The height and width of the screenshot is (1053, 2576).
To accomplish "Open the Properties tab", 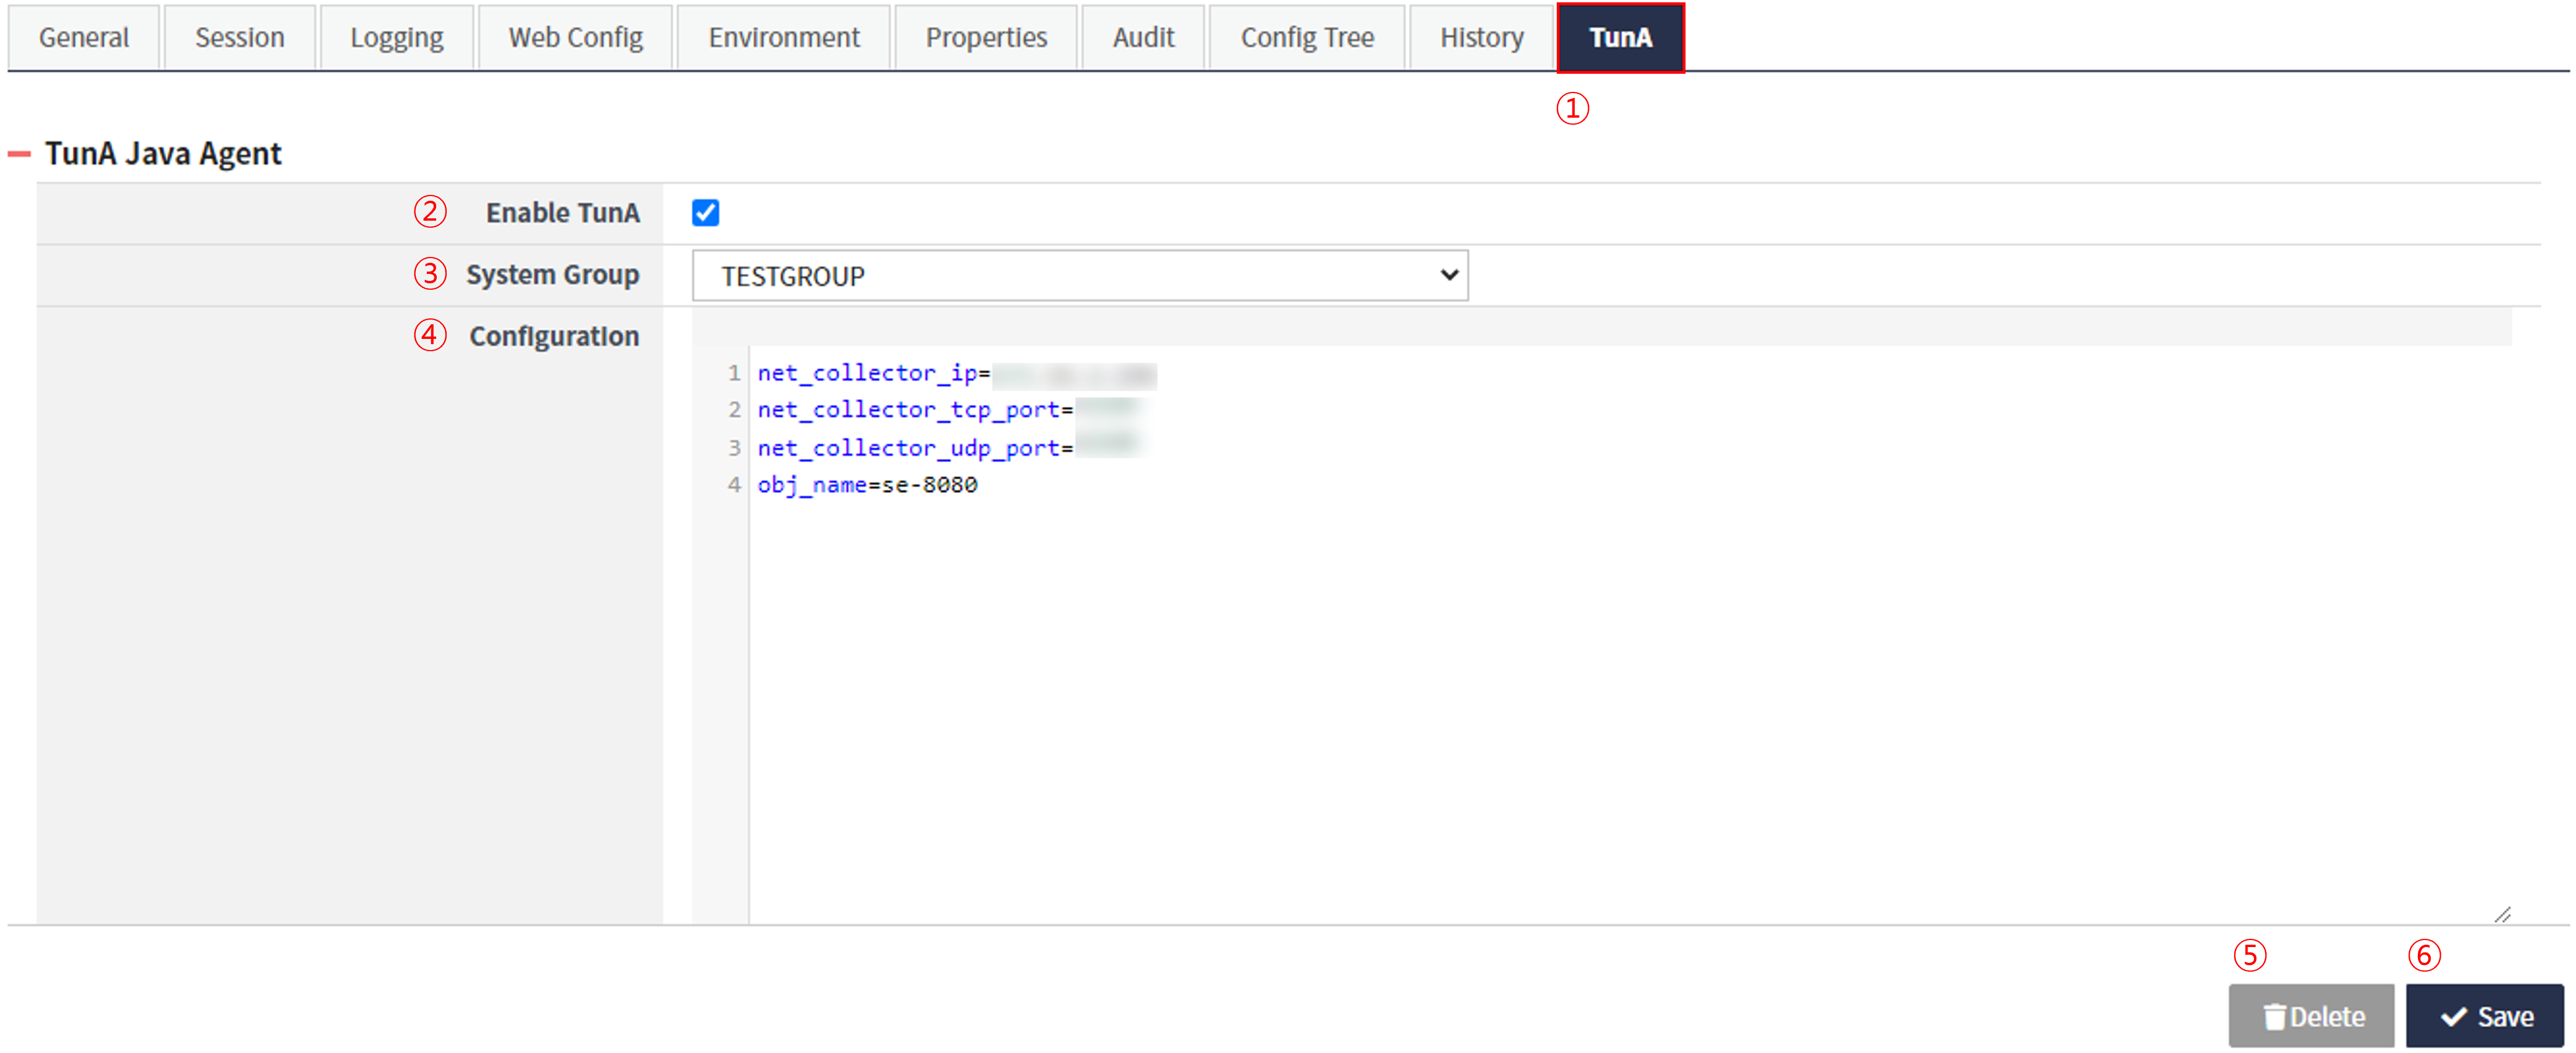I will pyautogui.click(x=985, y=38).
